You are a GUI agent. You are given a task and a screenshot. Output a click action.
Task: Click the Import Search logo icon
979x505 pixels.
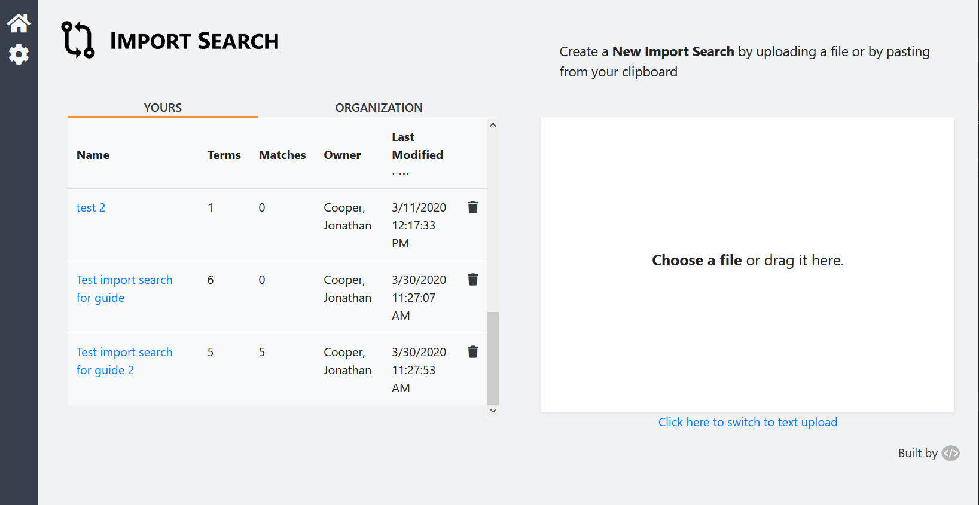coord(78,40)
